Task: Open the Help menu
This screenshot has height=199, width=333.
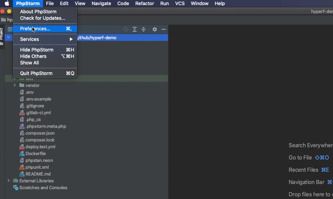Action: [x=220, y=3]
